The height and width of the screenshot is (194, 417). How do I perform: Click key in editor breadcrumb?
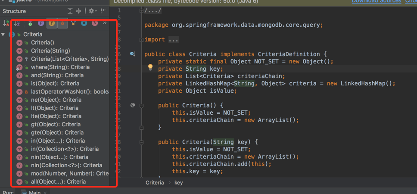pos(178,183)
